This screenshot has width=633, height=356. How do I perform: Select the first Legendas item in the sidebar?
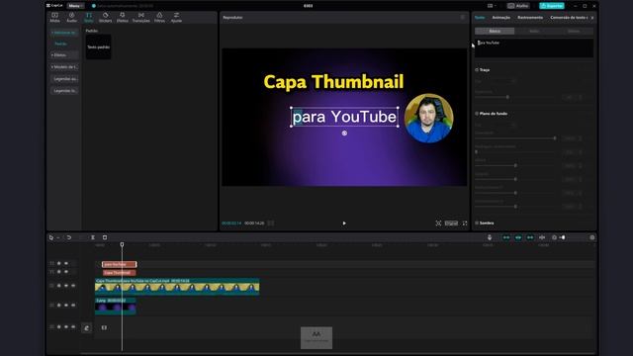coord(64,79)
